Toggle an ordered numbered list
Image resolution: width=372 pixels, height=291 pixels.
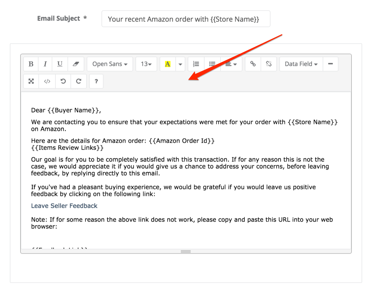(x=196, y=64)
